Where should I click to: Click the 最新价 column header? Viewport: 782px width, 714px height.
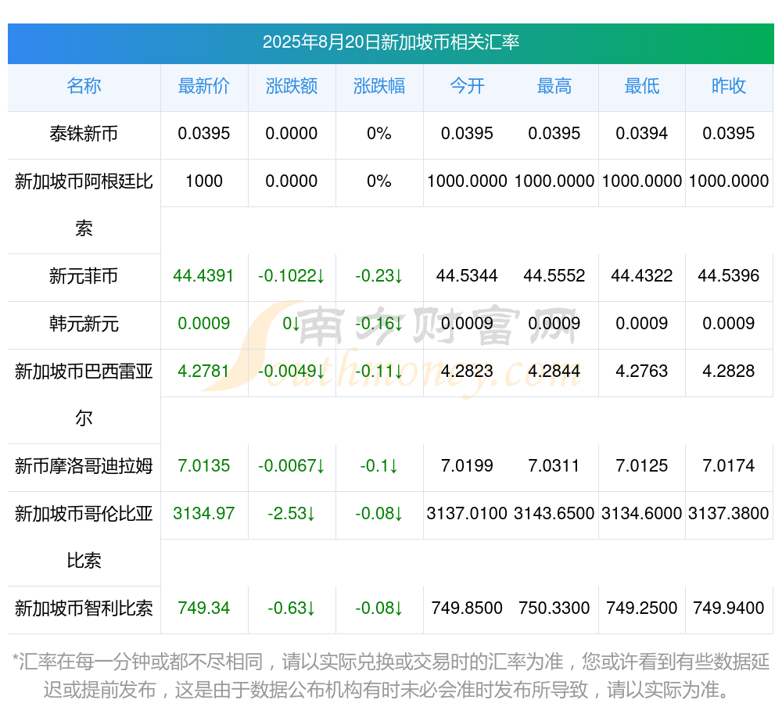coord(204,86)
